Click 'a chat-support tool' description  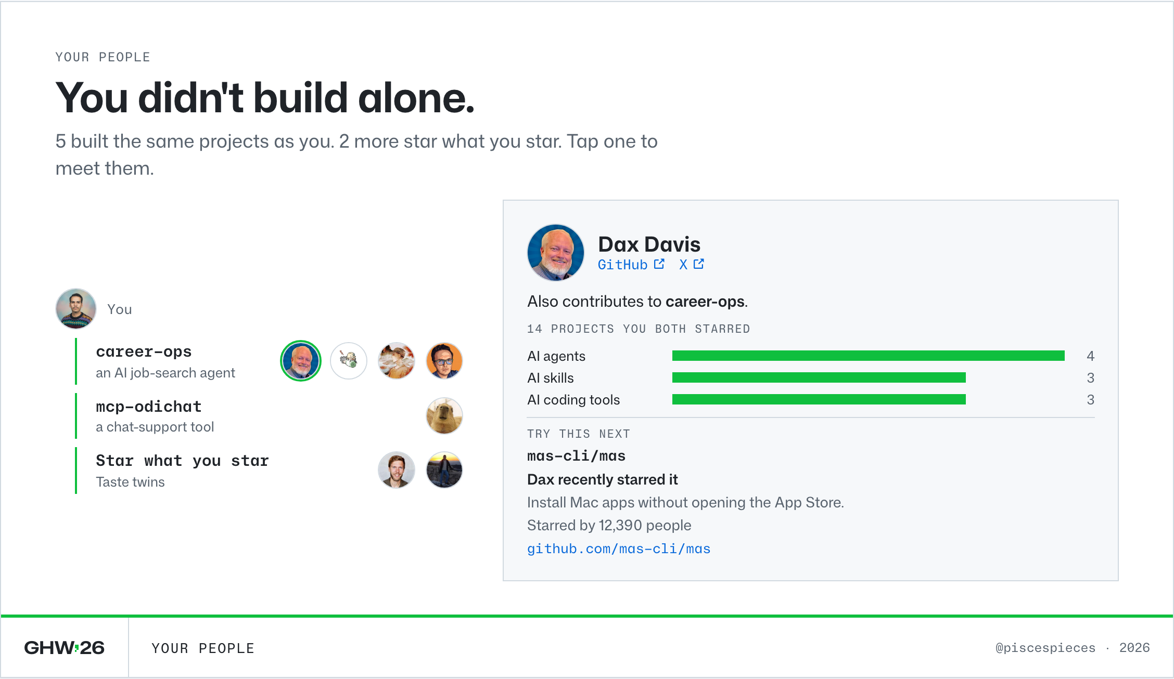click(x=155, y=427)
